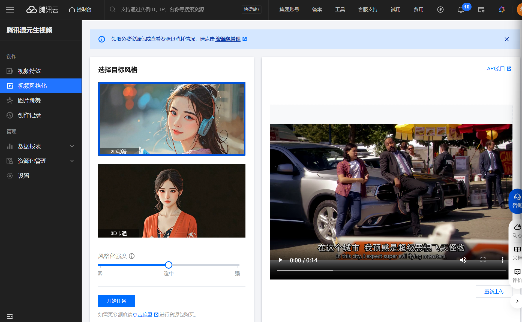The width and height of the screenshot is (522, 322).
Task: Open the 图片跳舞 page
Action: click(x=41, y=101)
